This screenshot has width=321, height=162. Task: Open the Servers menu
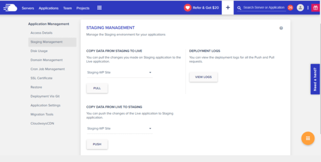(x=28, y=8)
